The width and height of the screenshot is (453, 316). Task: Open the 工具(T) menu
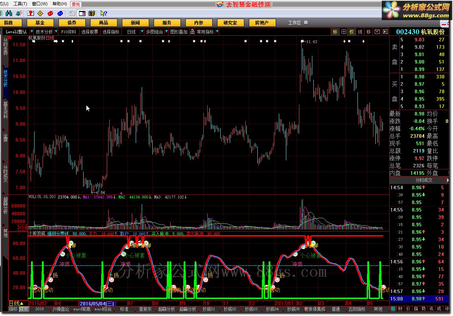(x=20, y=4)
